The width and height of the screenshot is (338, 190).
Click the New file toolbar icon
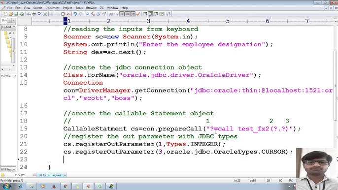click(5, 14)
